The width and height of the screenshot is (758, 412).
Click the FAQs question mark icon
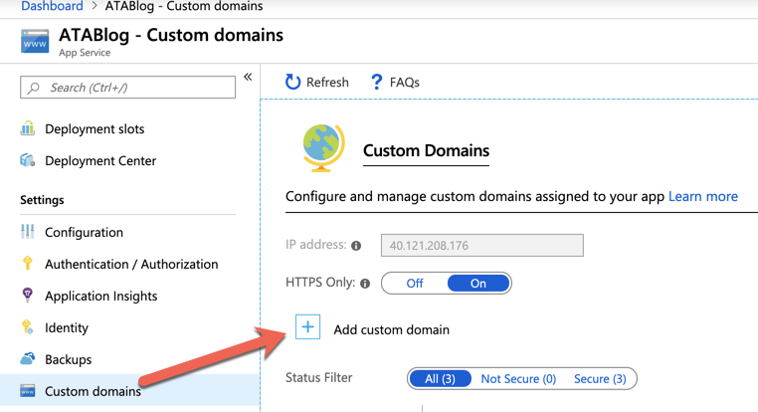point(376,82)
